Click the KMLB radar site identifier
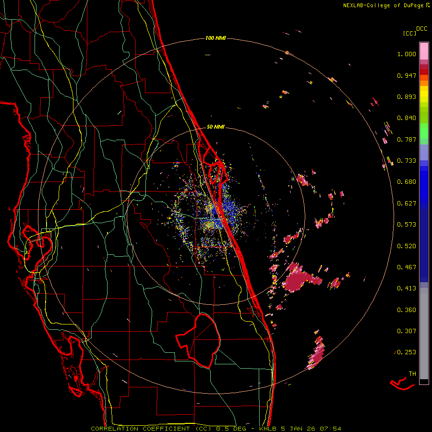 (268, 429)
